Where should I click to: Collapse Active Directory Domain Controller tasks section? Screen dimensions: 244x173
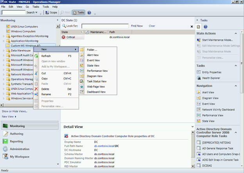tap(236, 133)
